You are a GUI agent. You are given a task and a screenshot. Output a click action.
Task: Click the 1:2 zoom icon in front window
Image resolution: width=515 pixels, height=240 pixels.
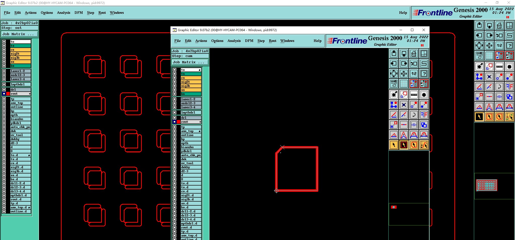click(414, 74)
